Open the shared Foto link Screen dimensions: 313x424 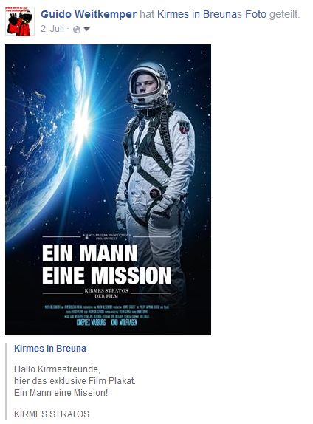click(x=255, y=14)
